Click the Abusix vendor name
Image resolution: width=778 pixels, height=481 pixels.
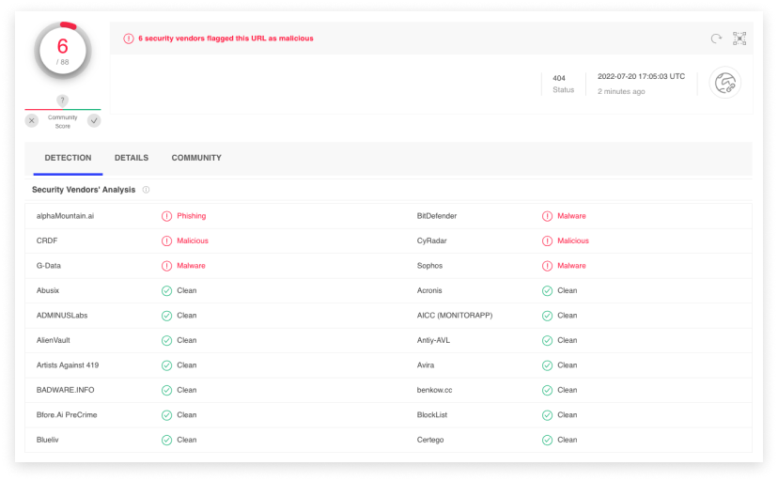[48, 290]
